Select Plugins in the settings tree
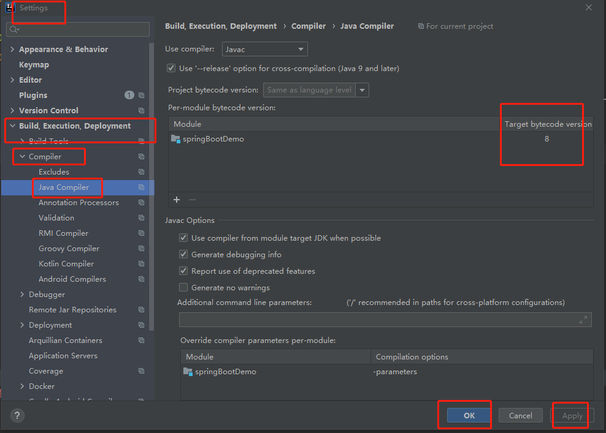 (33, 96)
